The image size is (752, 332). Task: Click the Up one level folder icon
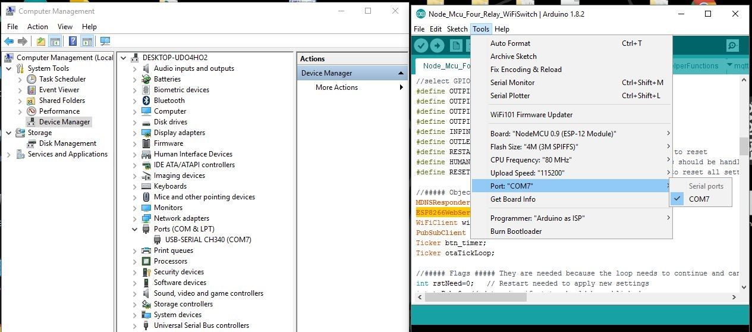[40, 41]
